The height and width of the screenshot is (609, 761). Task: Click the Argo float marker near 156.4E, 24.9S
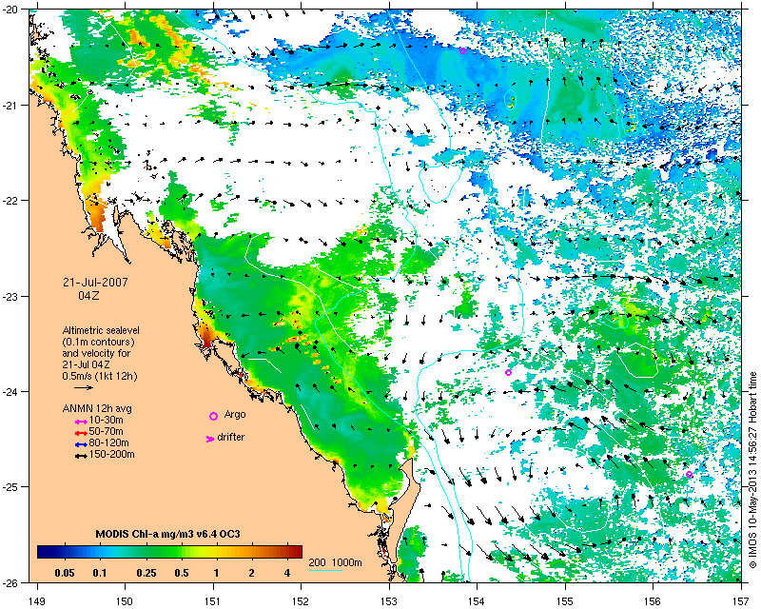(689, 475)
